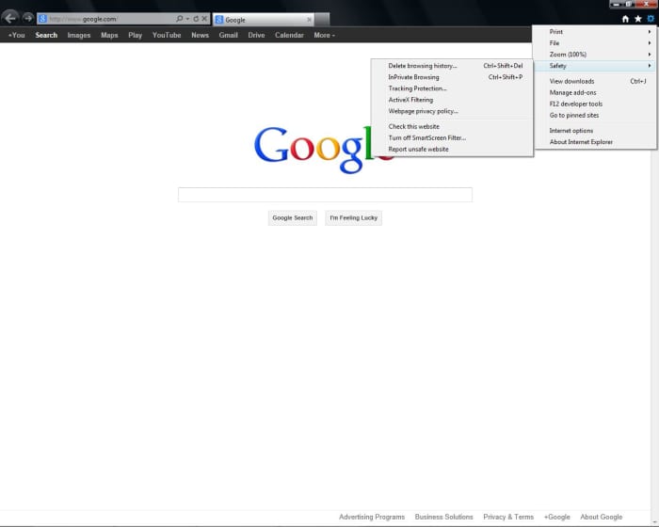The height and width of the screenshot is (527, 659).
Task: Open Gmail in the Google bar
Action: point(228,36)
